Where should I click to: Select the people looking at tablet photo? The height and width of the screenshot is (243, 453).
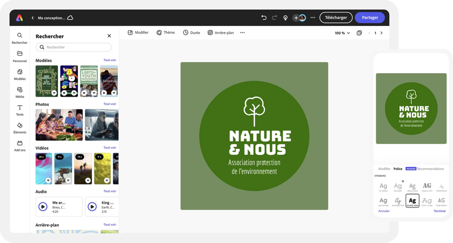[101, 125]
